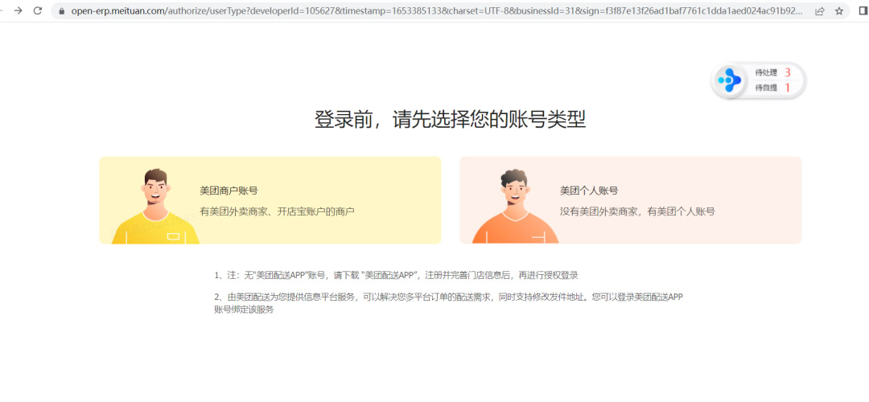Bookmark this page with the star icon
The width and height of the screenshot is (869, 402).
839,10
